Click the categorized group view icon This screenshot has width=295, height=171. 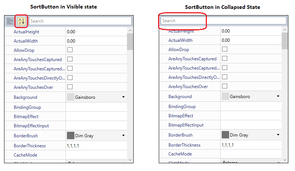10,21
